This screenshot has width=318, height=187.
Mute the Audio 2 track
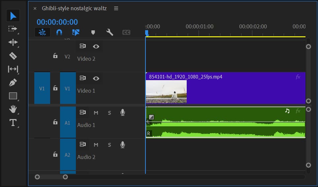click(x=96, y=145)
